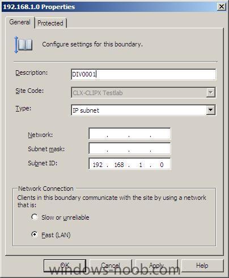Choose the Fast (LAN) radio button
This screenshot has width=229, height=278.
coord(35,234)
